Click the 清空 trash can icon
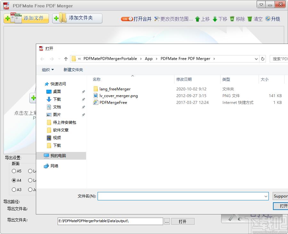The height and width of the screenshot is (234, 288). (x=250, y=19)
